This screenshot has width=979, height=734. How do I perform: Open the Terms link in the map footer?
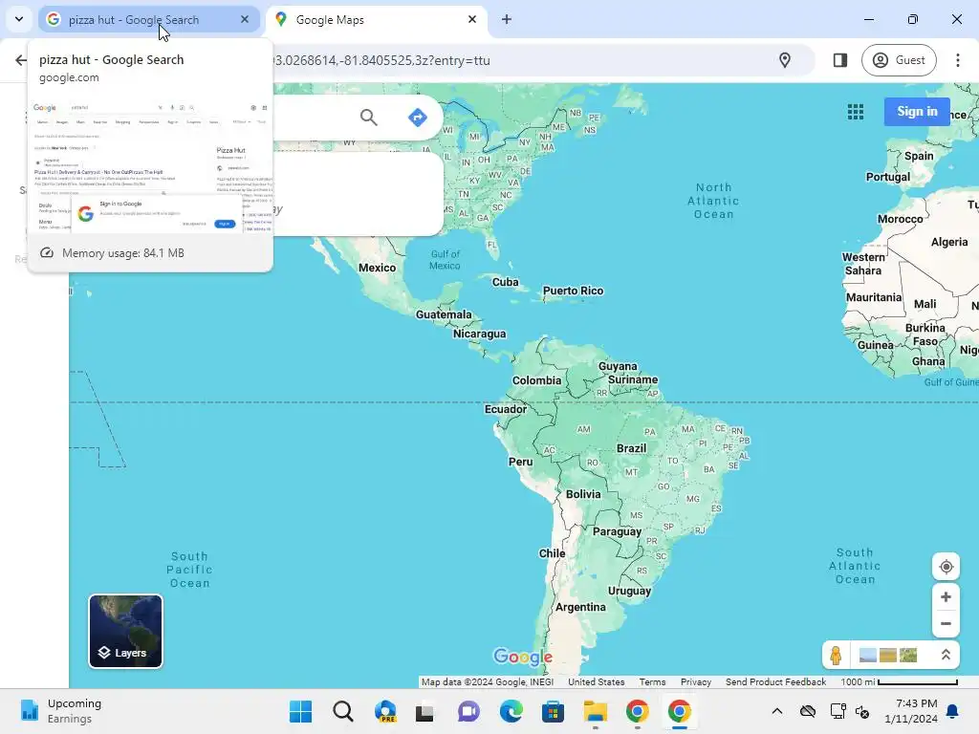(652, 681)
